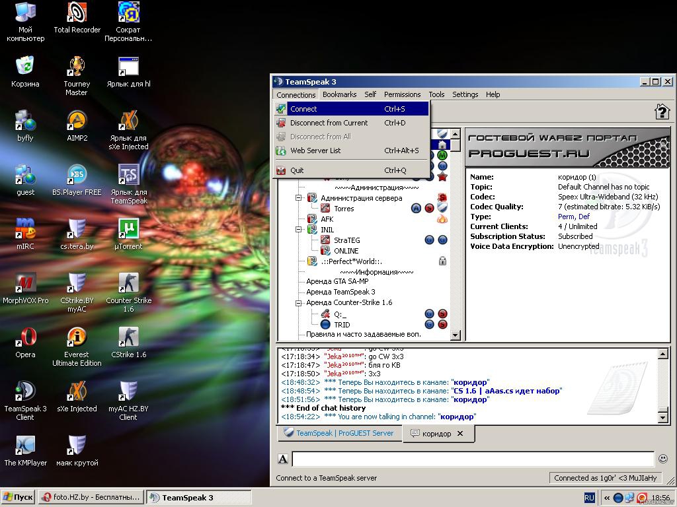
Task: Close the коридор chat tab
Action: [x=460, y=434]
